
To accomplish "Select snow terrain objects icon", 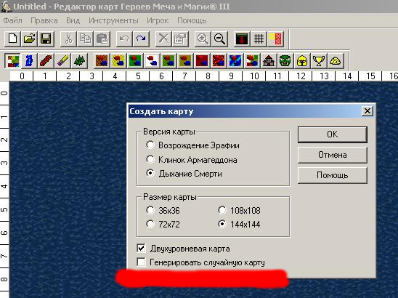I will pos(152,61).
